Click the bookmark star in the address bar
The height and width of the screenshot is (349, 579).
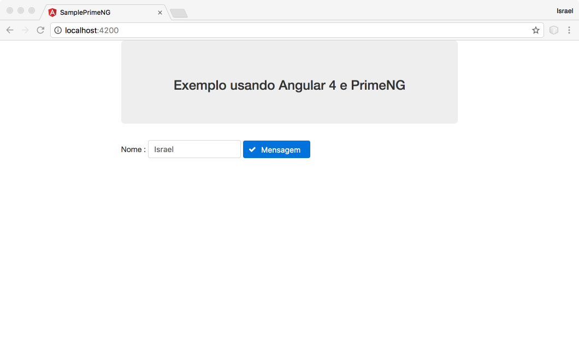(536, 30)
